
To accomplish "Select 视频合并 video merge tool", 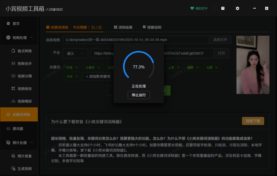I will [x=24, y=64].
